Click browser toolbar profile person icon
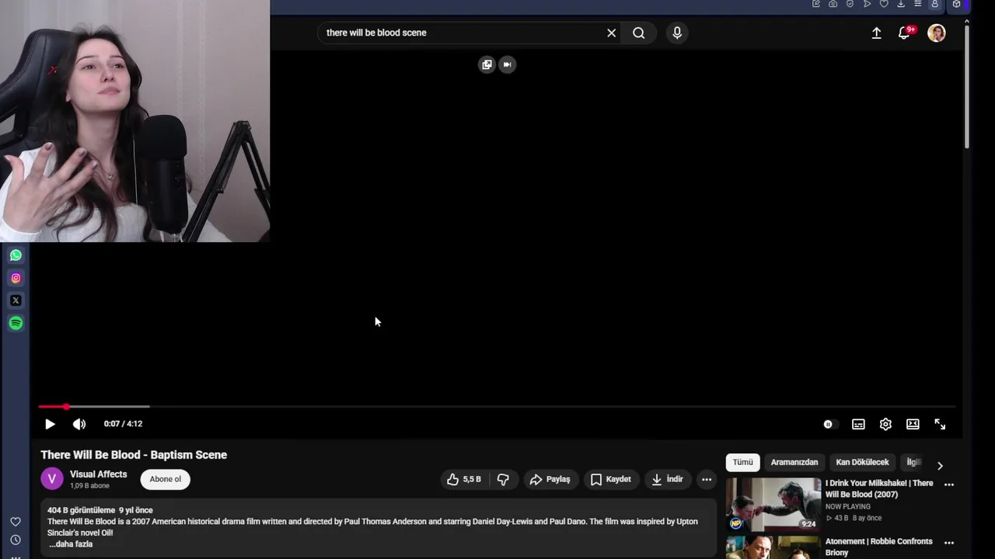Screen dimensions: 995x559 point(935,4)
